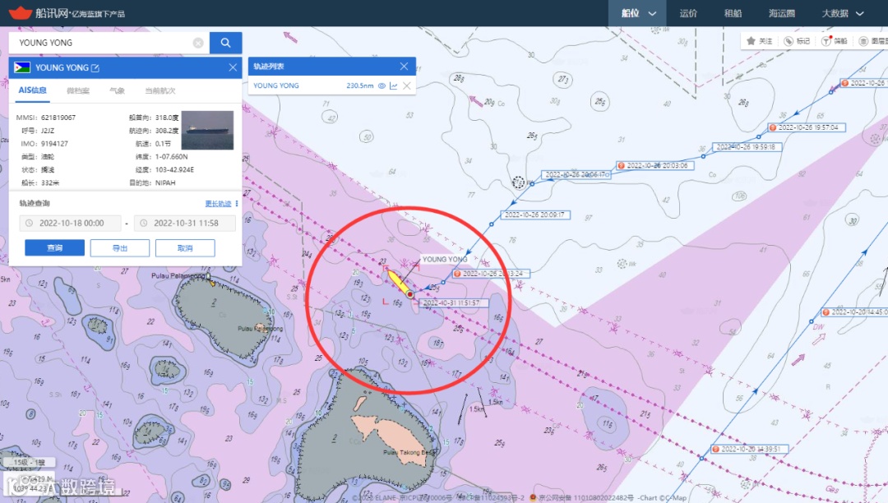
Task: Click the blue 查询 query button
Action: point(54,248)
